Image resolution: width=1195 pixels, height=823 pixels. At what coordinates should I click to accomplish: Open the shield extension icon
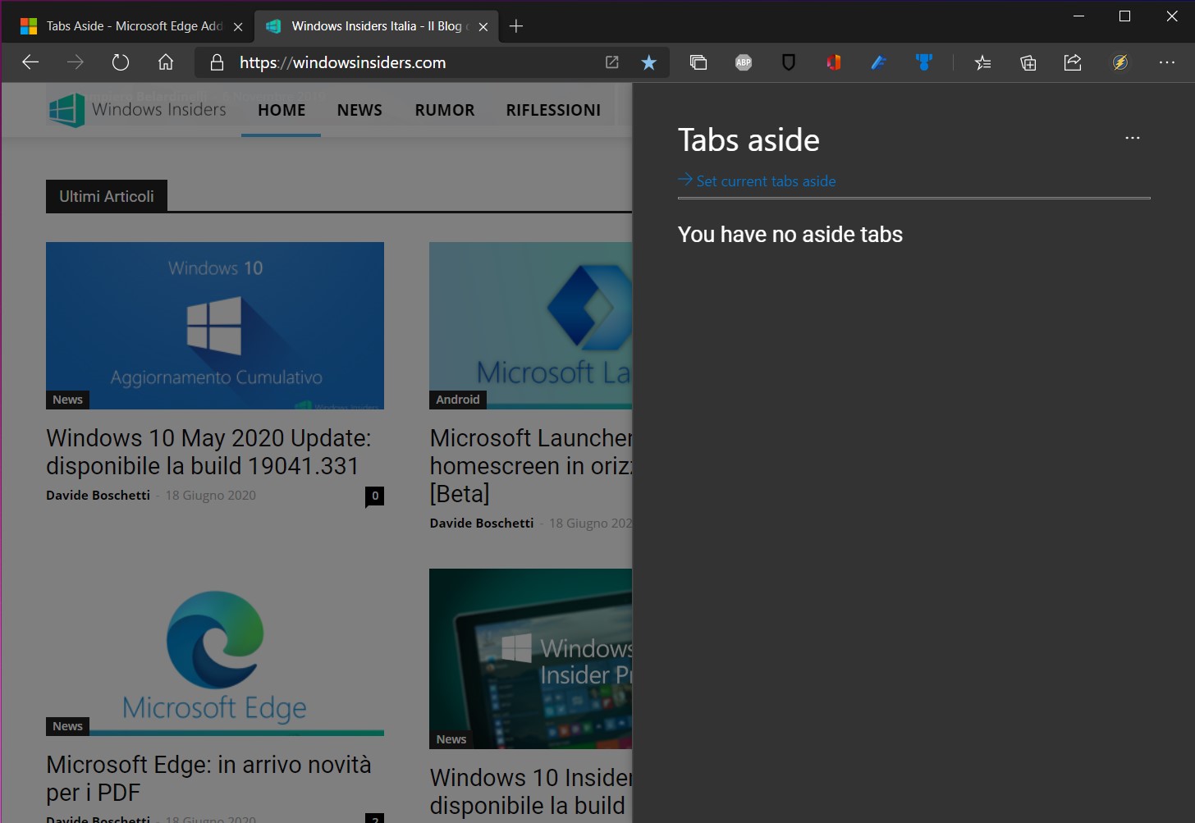tap(789, 62)
